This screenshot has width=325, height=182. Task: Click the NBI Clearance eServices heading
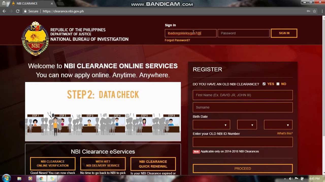(103, 152)
